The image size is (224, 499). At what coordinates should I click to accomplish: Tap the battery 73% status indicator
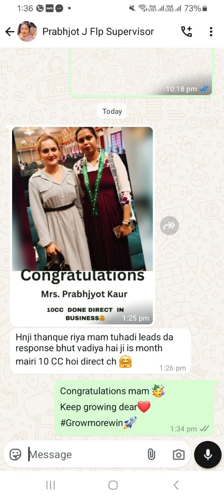196,8
